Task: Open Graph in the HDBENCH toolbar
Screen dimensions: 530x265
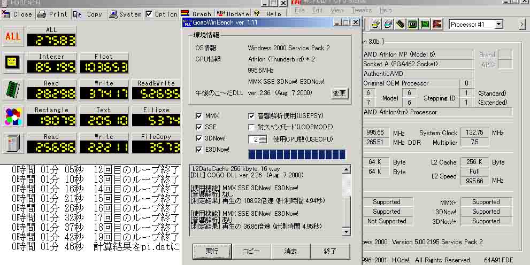Action: click(x=196, y=14)
